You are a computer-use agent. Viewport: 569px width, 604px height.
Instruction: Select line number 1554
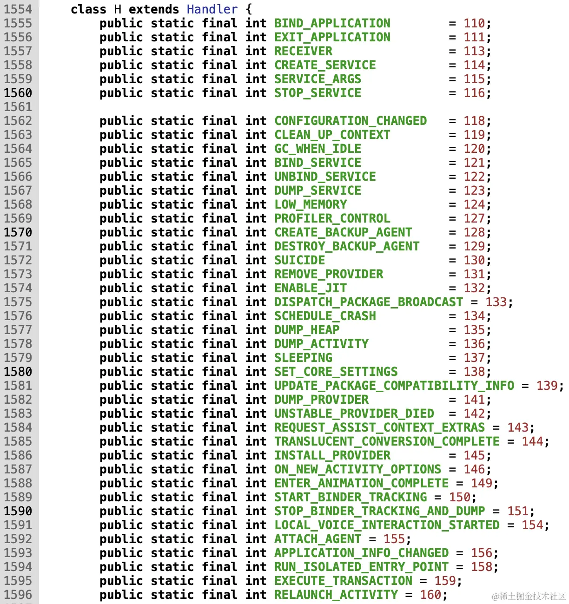click(18, 9)
